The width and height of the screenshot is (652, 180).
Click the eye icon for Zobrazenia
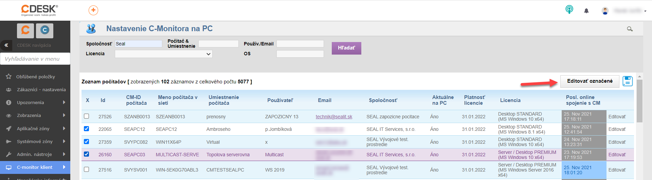pyautogui.click(x=9, y=116)
